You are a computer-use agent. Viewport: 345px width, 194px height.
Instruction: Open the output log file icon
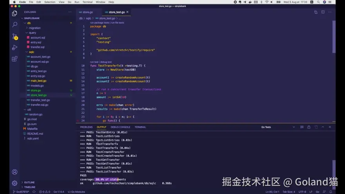pos(316,127)
